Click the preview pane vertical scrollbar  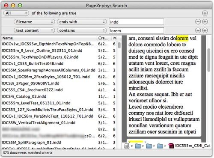[209, 60]
